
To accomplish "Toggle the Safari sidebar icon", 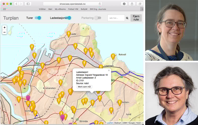I will click(28, 4).
